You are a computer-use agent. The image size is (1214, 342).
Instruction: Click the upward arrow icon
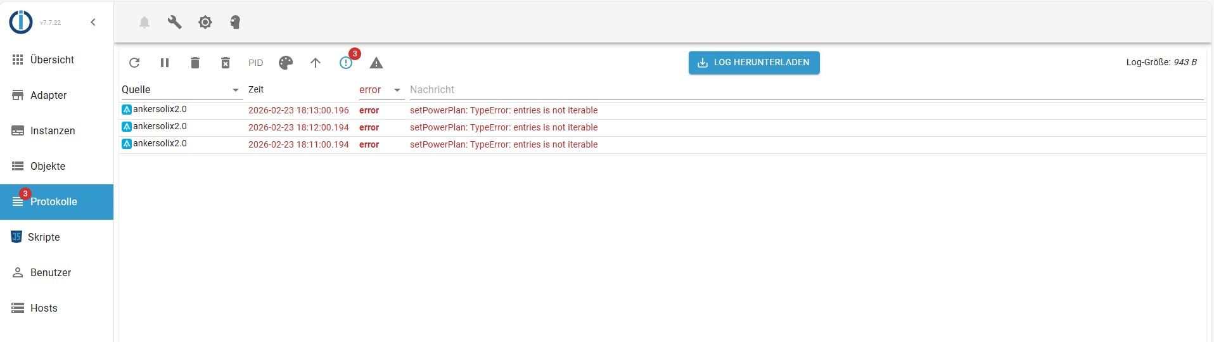pos(316,63)
